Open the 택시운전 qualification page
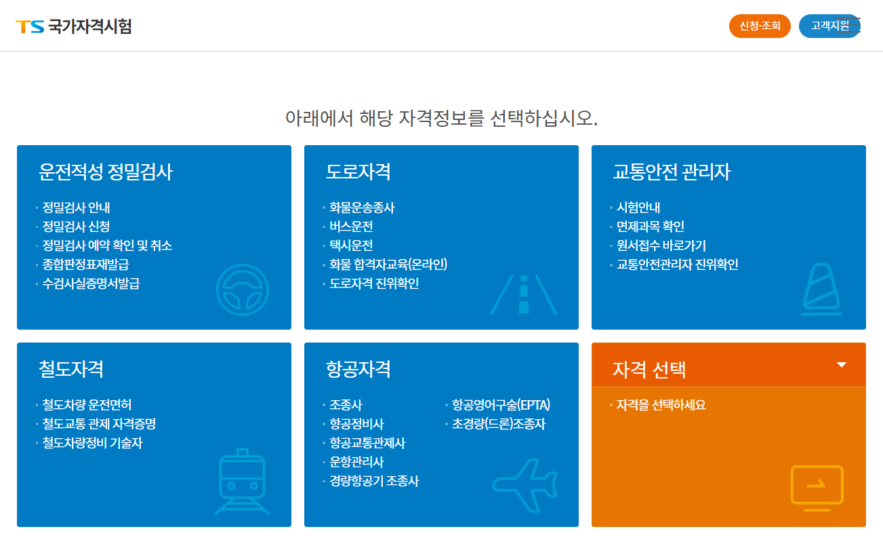This screenshot has height=546, width=883. click(x=352, y=246)
